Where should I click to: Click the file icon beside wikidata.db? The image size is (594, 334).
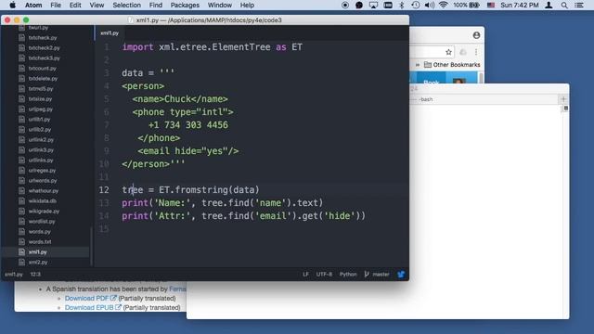tap(21, 201)
